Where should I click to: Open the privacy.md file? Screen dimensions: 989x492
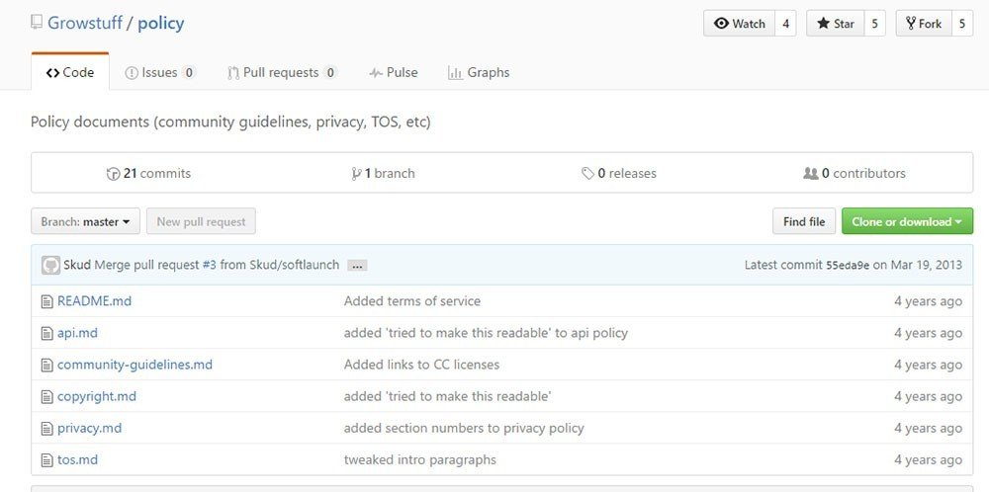[90, 429]
